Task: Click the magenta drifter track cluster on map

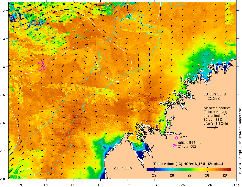Action: tap(41, 67)
